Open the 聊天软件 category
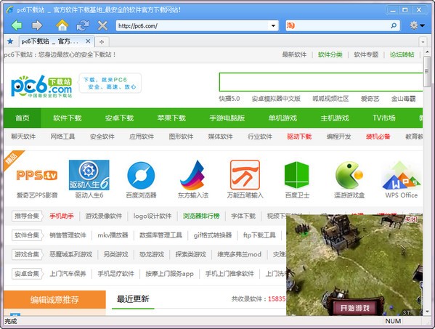The width and height of the screenshot is (435, 329). (23, 137)
